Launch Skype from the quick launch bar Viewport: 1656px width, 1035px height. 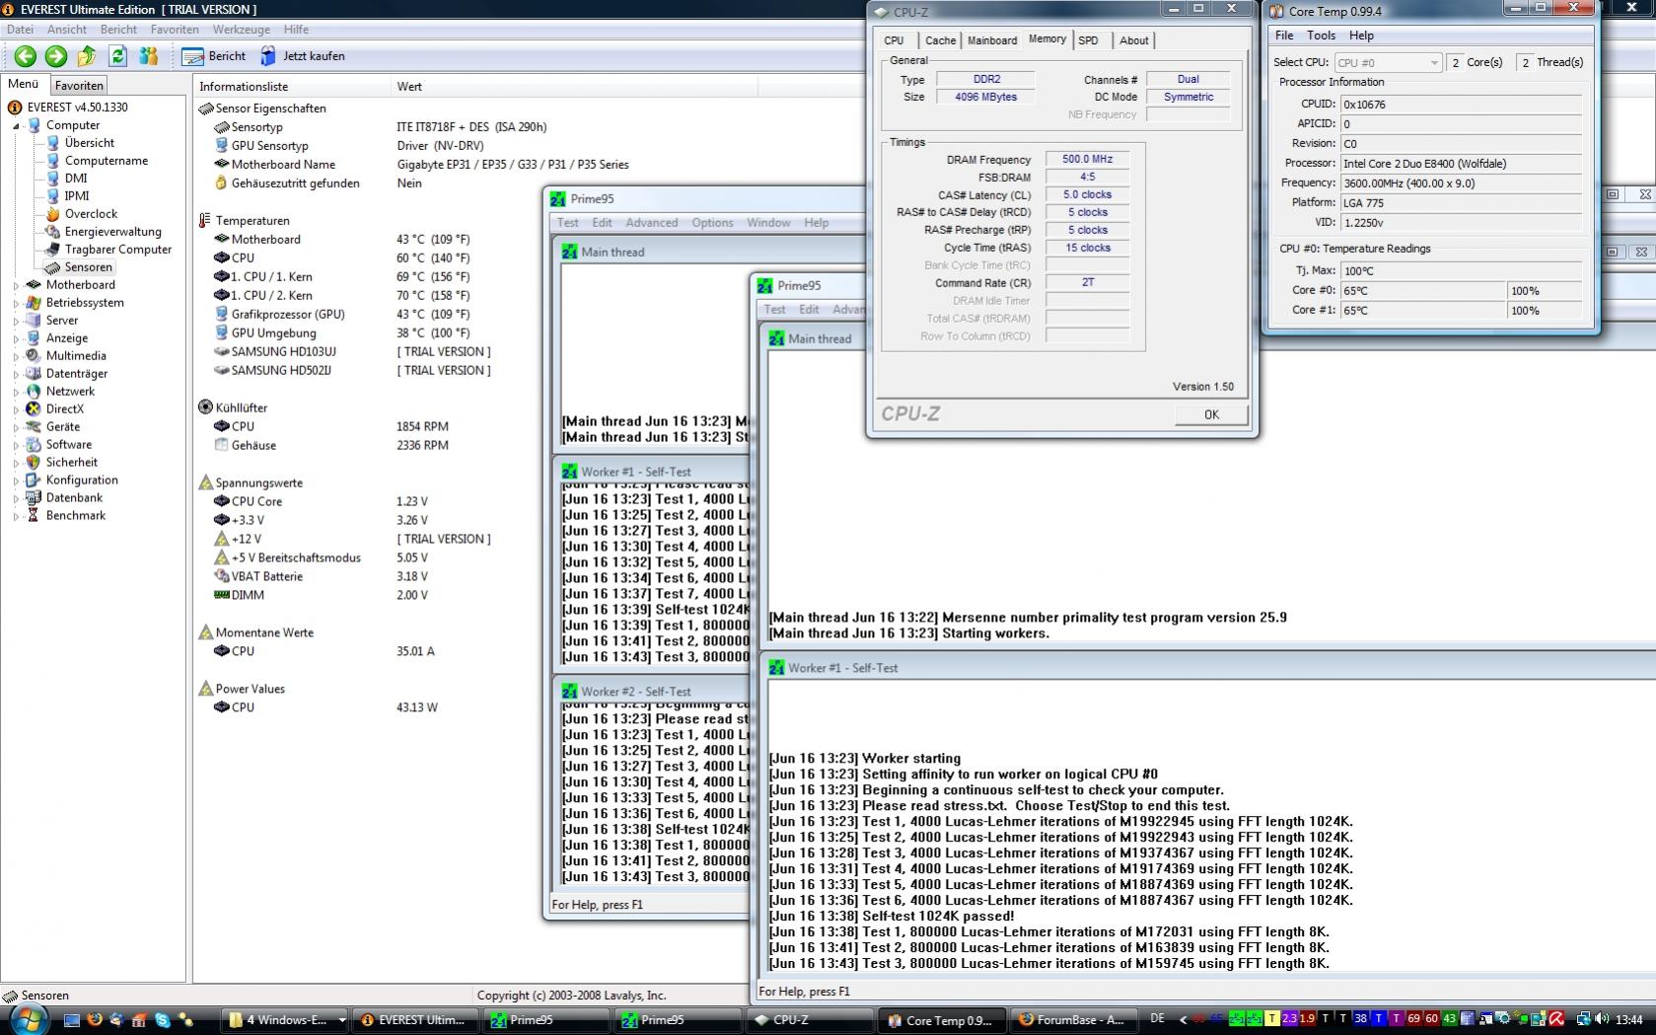coord(163,1020)
